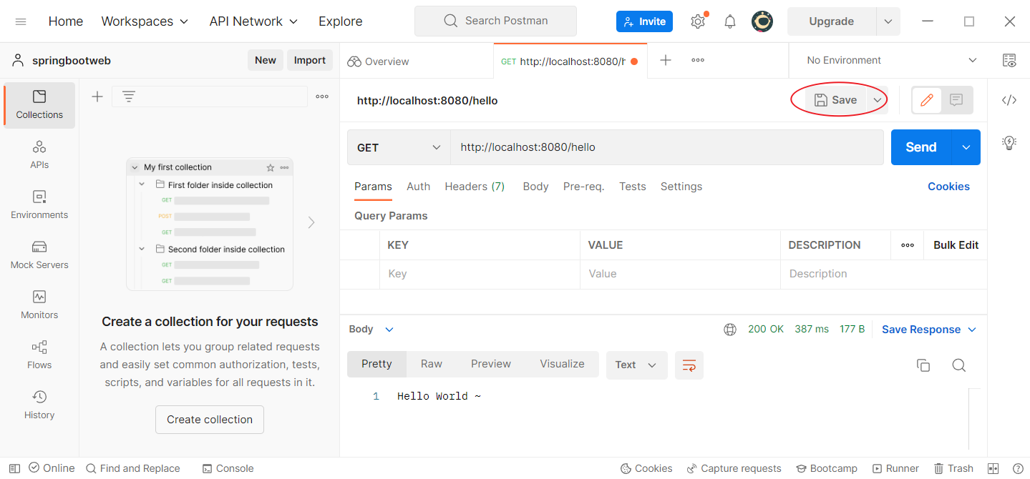Click the environment quick look icon
1030x479 pixels.
(1009, 61)
